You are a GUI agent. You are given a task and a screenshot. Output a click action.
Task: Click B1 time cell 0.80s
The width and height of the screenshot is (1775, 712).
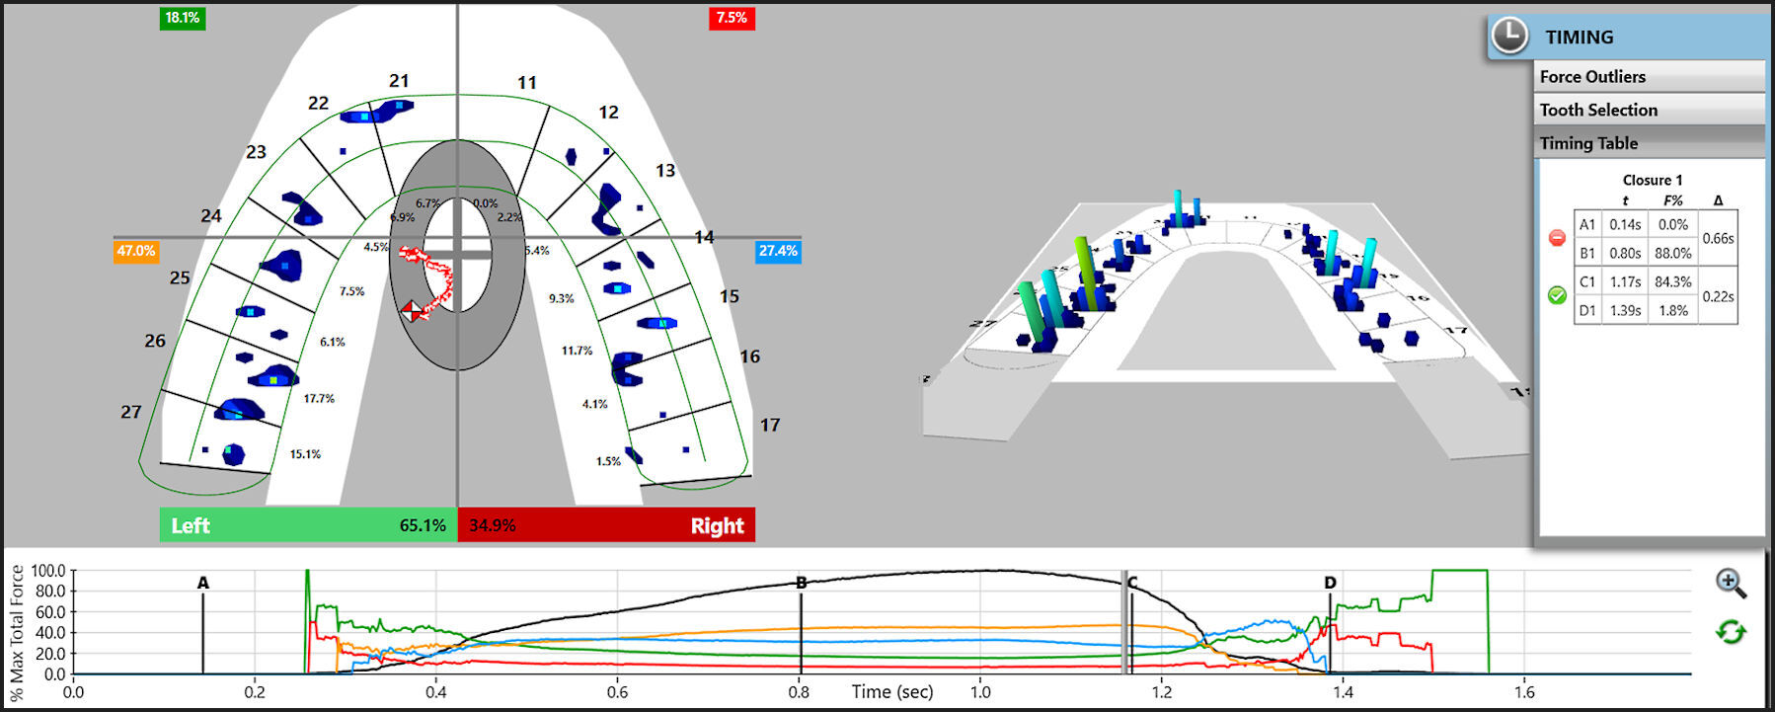coord(1625,253)
